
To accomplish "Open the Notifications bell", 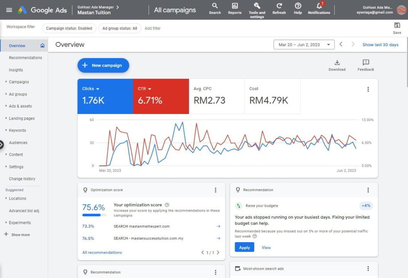I will pos(319,6).
